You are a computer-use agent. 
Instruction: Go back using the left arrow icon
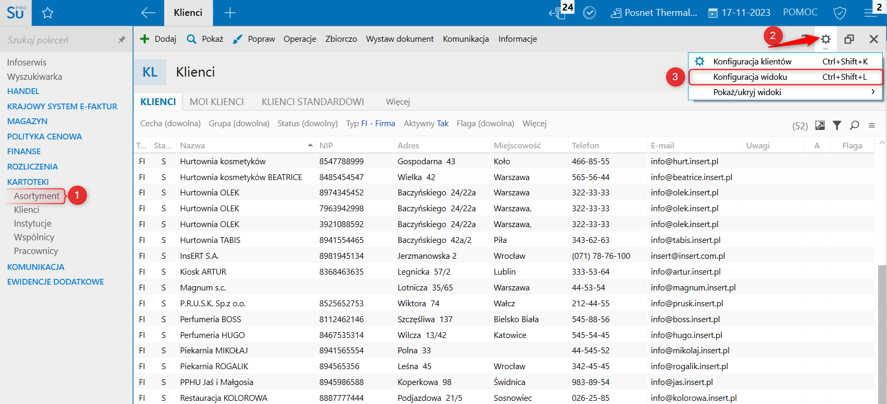point(148,13)
